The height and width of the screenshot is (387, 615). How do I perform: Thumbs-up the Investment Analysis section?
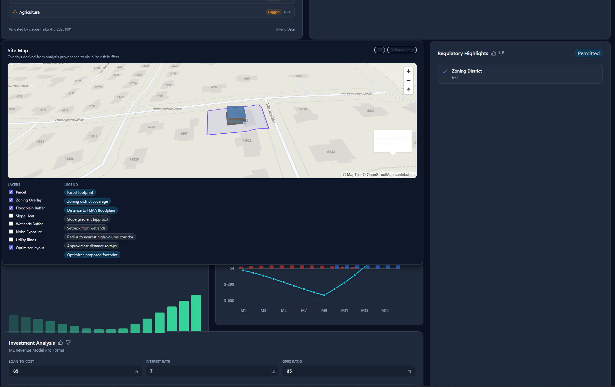[x=60, y=342]
